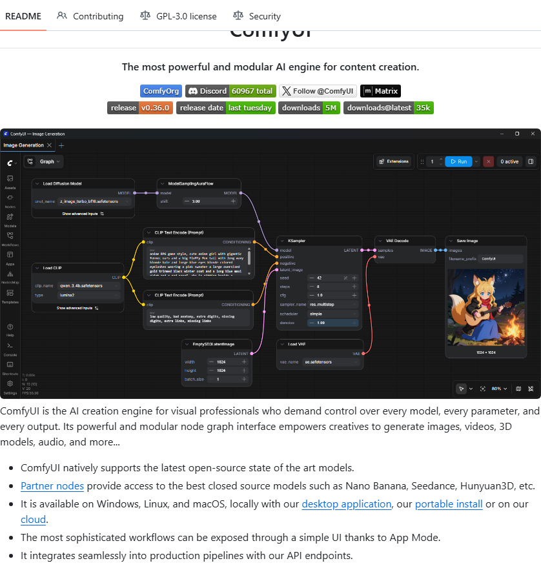Viewport: 541px width, 581px height.
Task: Collapse the Load VAE node
Action: pyautogui.click(x=282, y=344)
